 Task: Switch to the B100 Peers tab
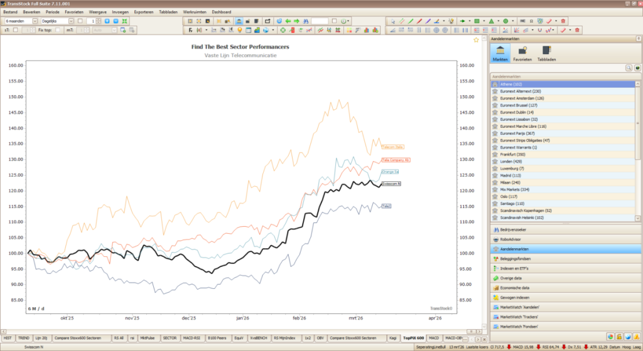[x=217, y=338]
